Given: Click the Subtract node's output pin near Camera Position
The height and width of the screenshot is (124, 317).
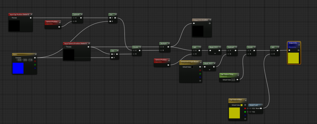Looking at the screenshot, I should click(81, 18).
